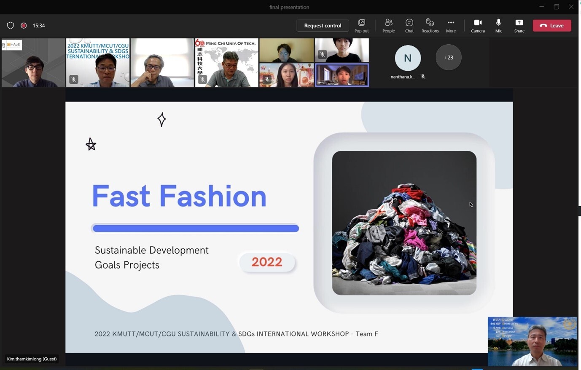Expand the +23 additional participants
Screen dimensions: 581x370
point(448,57)
